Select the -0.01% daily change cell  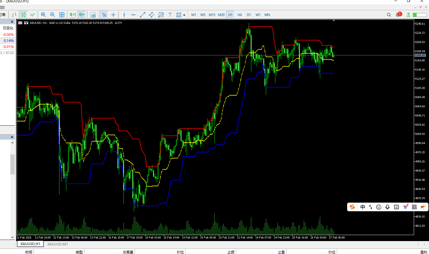pos(8,46)
